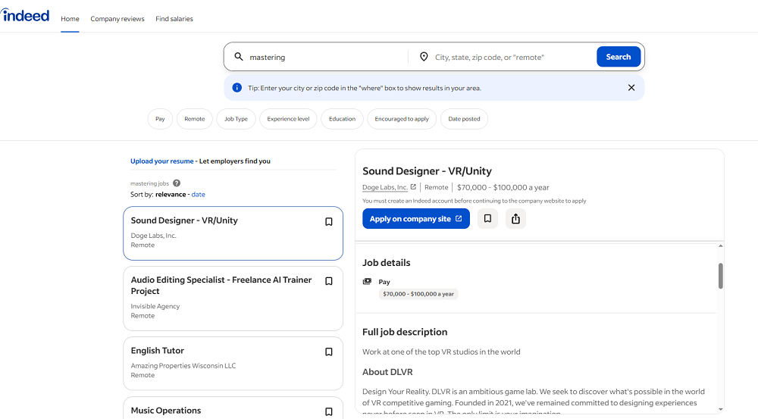
Task: Dismiss the location tip banner
Action: click(631, 87)
